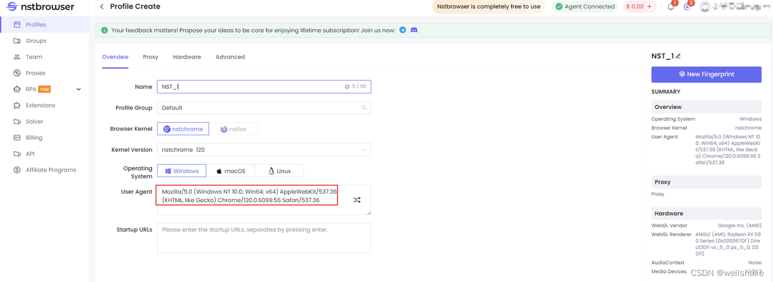
Task: Expand the RPA sidebar section
Action: tap(79, 89)
